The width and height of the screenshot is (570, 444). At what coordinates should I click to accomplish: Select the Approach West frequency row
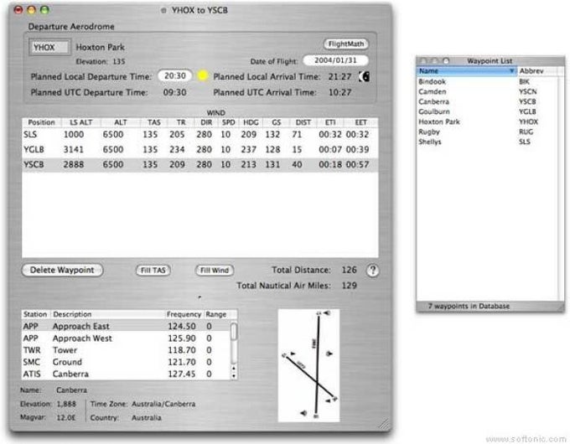click(x=126, y=338)
